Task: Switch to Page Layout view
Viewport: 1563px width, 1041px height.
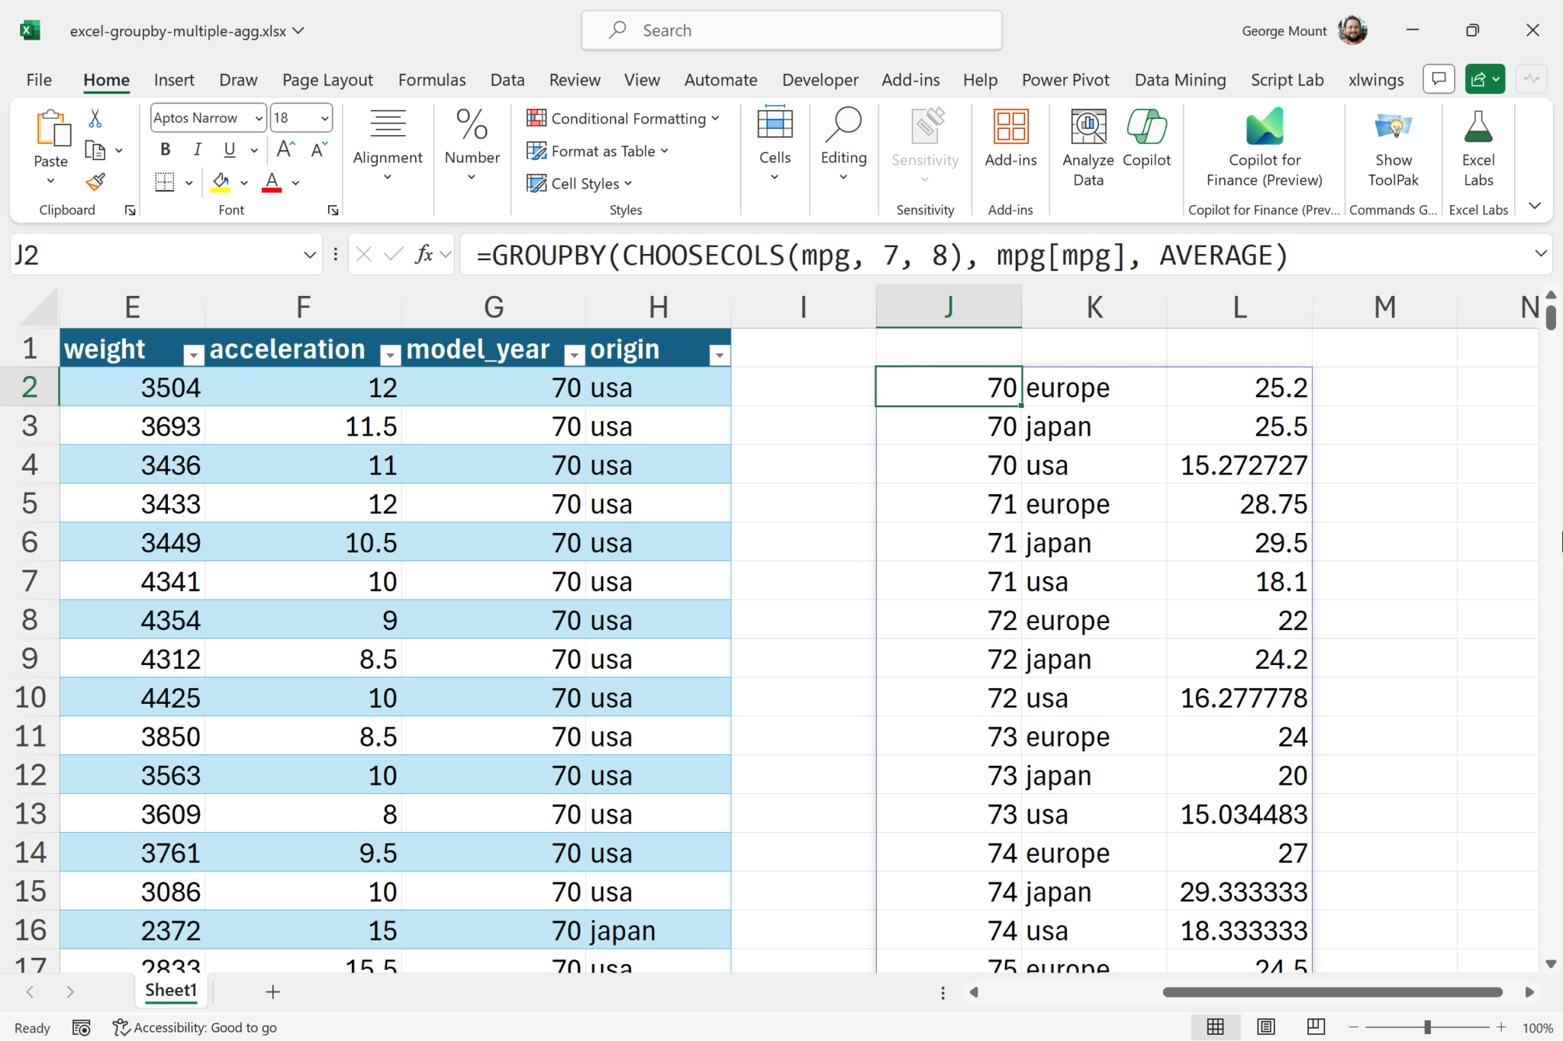Action: [x=1266, y=1027]
